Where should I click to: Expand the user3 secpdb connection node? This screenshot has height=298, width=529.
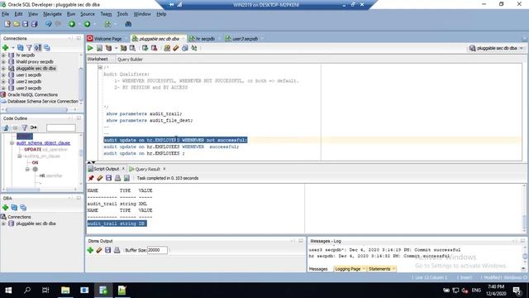coord(3,89)
